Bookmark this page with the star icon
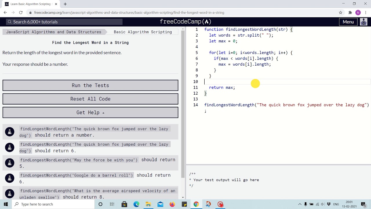This screenshot has width=371, height=209. (x=341, y=12)
